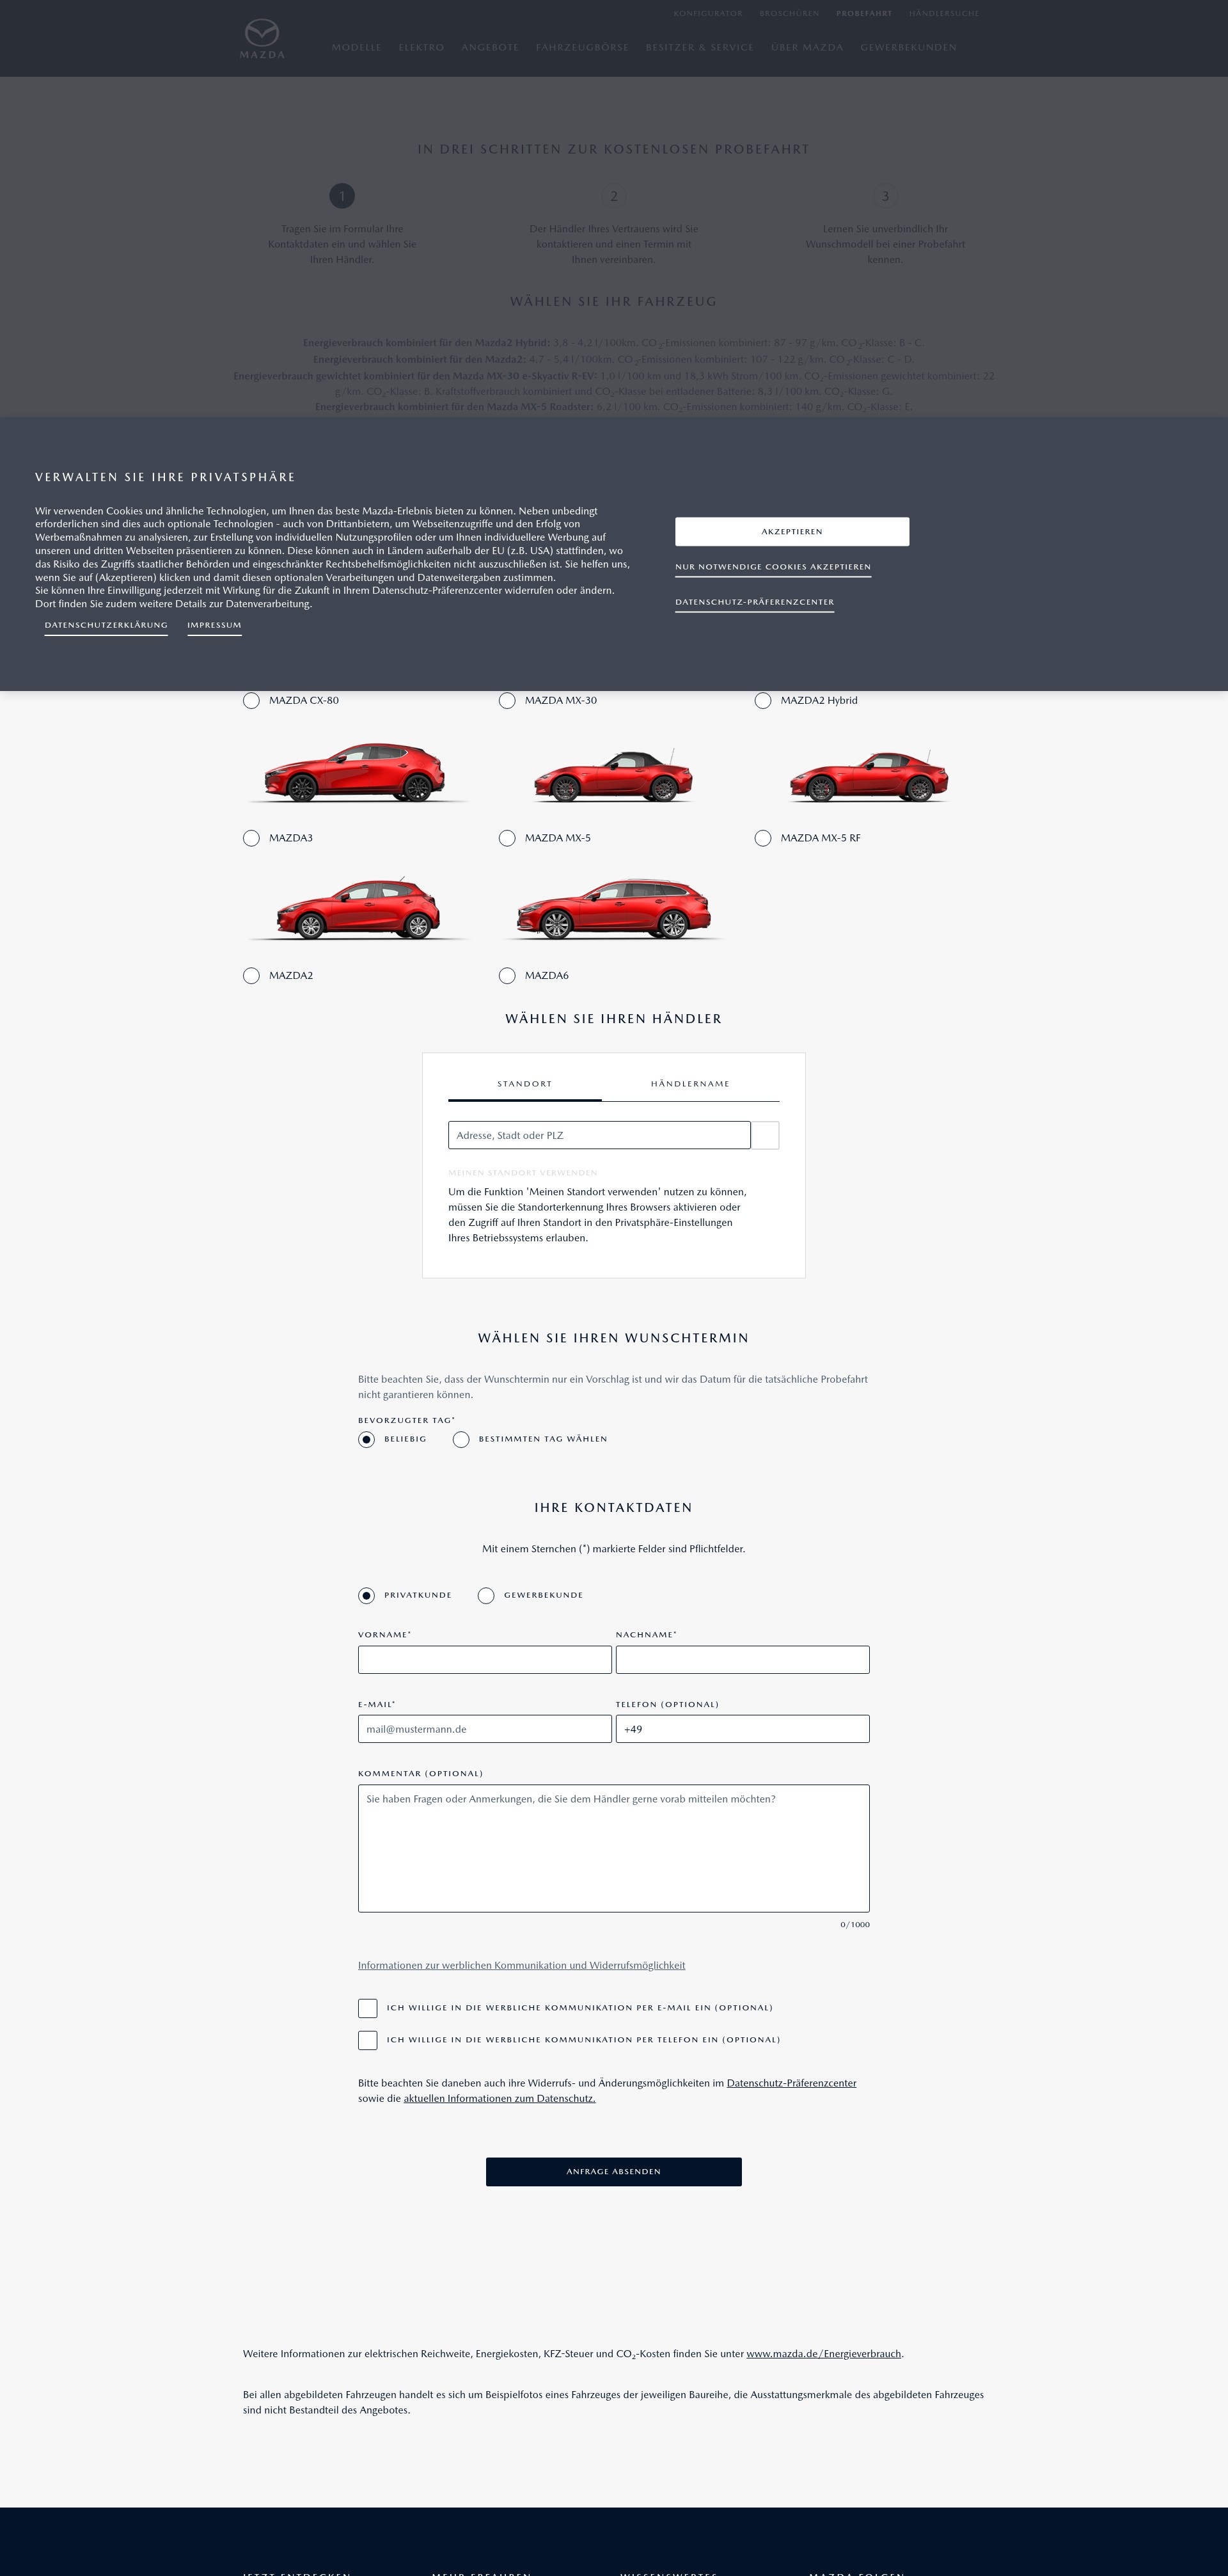Open the Fahrzeugbörse menu
This screenshot has width=1228, height=2576.
[x=582, y=47]
